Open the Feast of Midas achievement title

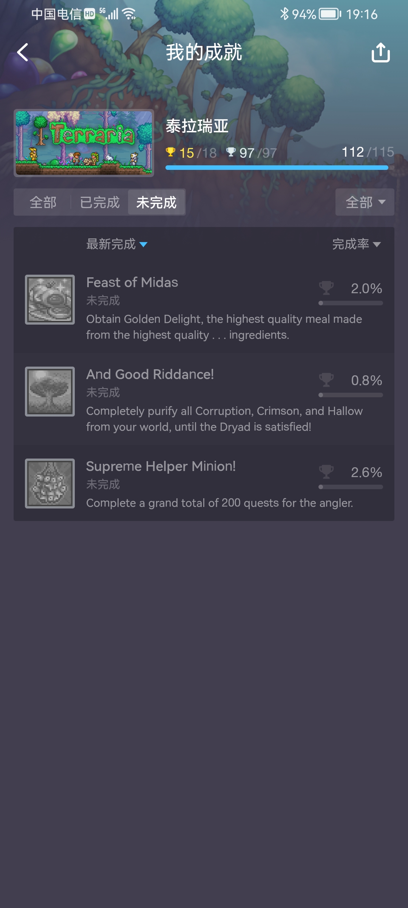tap(132, 283)
